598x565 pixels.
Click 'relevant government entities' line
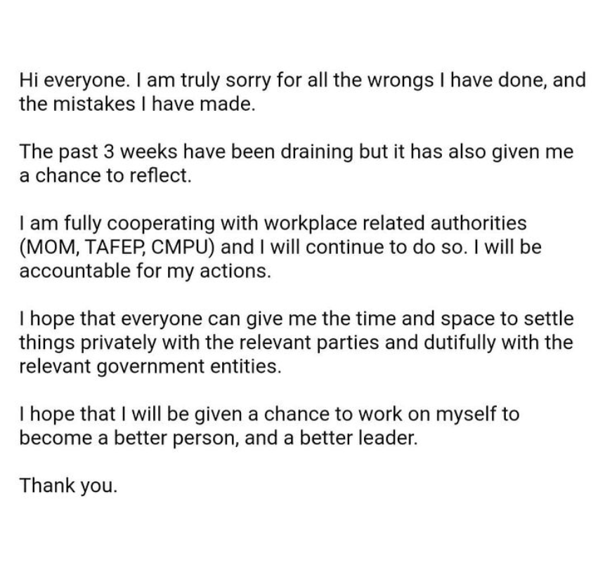(150, 366)
